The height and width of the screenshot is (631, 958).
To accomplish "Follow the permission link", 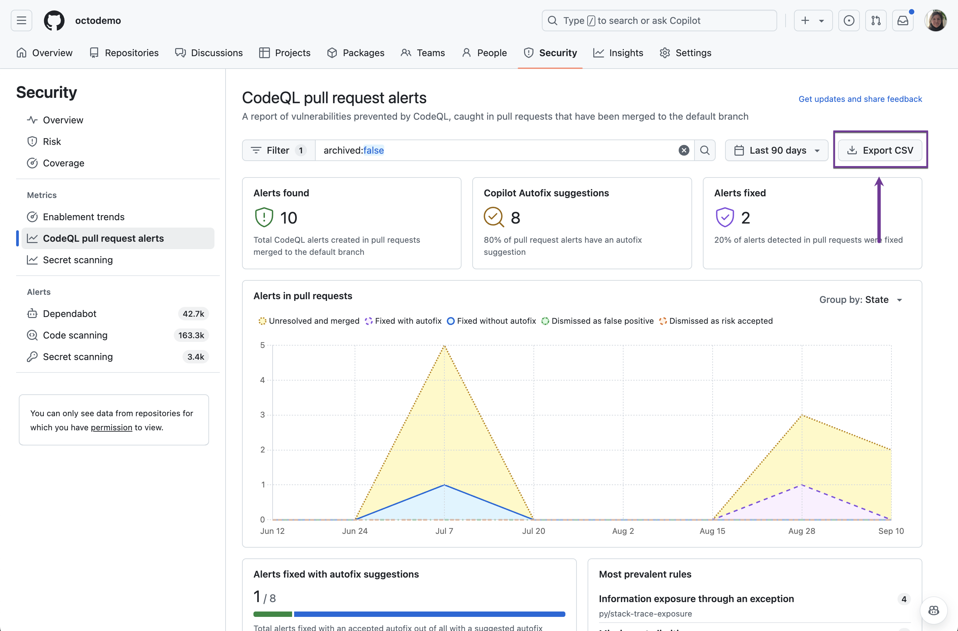I will (x=112, y=427).
